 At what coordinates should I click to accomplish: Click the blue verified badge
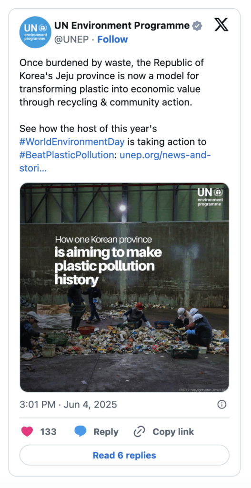[197, 26]
